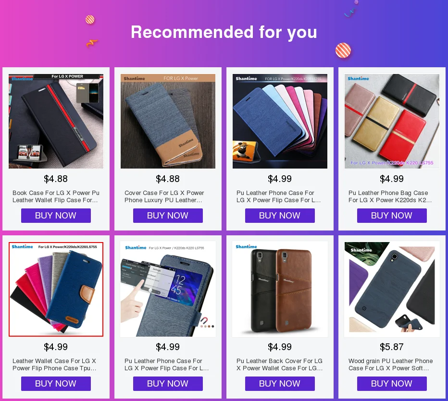Image resolution: width=448 pixels, height=401 pixels.
Task: Open the fanned multicolor flip cases image
Action: [x=280, y=121]
